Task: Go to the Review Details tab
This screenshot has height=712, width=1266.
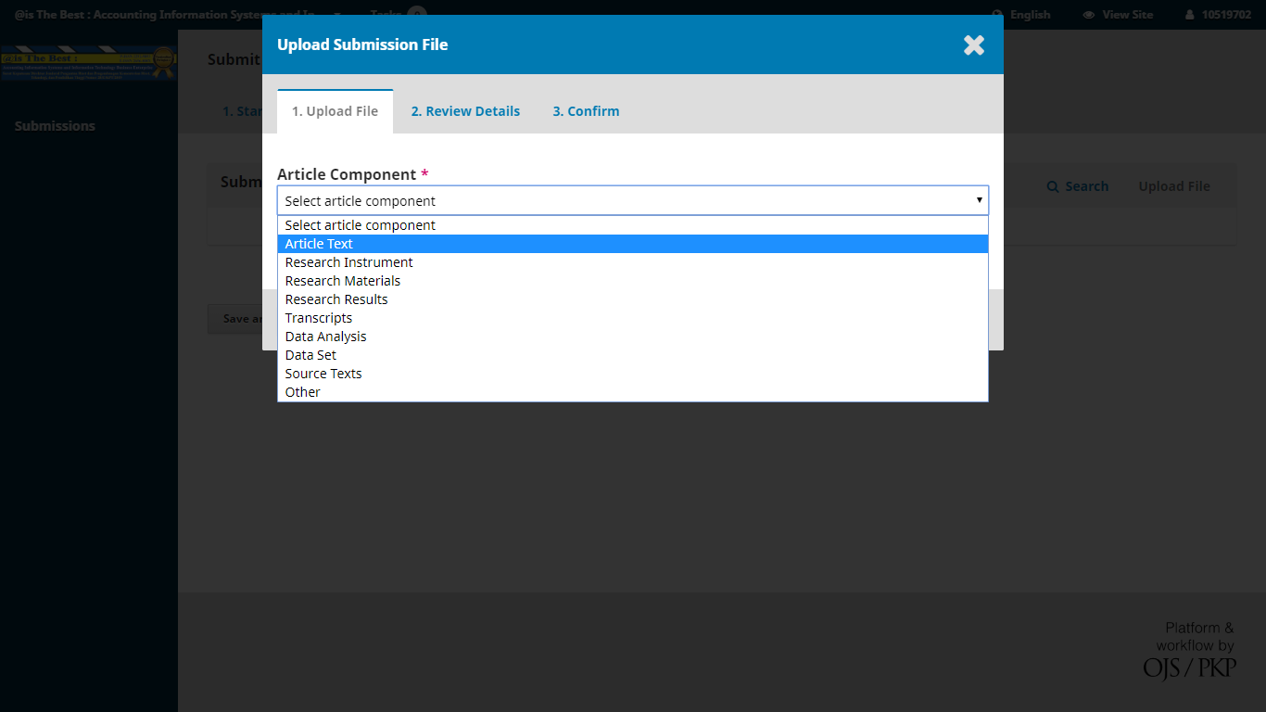Action: point(465,111)
